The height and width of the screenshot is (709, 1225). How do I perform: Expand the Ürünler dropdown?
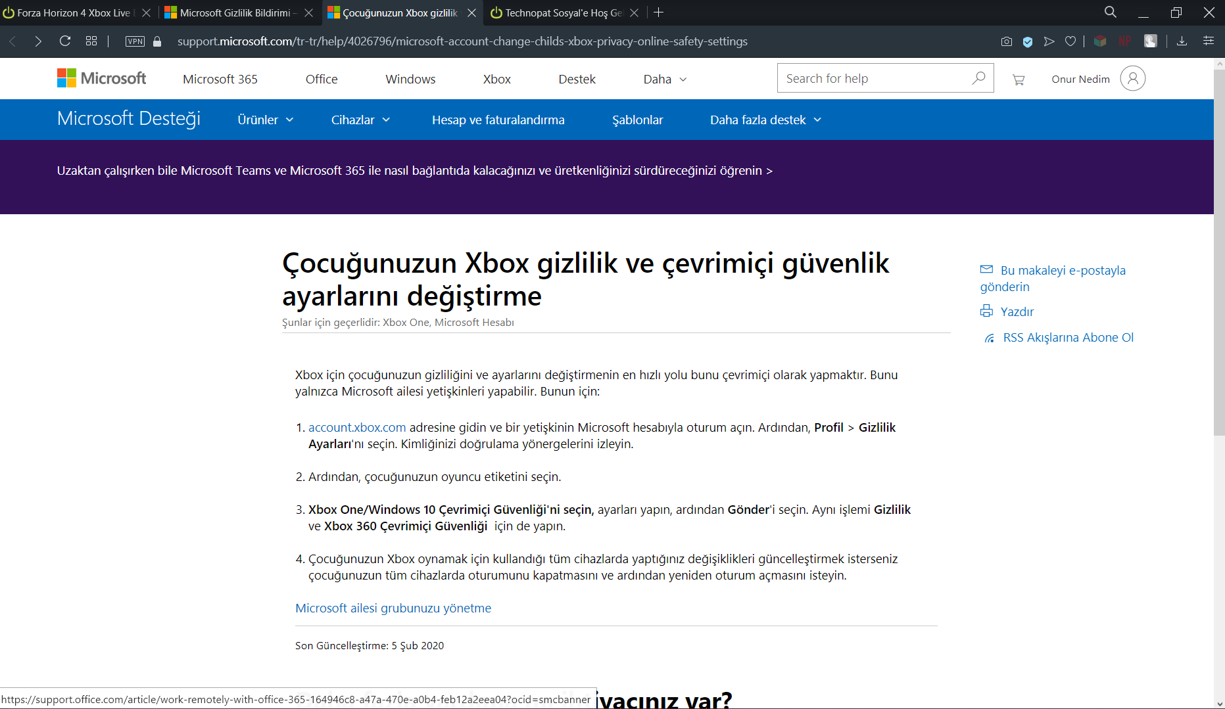264,120
